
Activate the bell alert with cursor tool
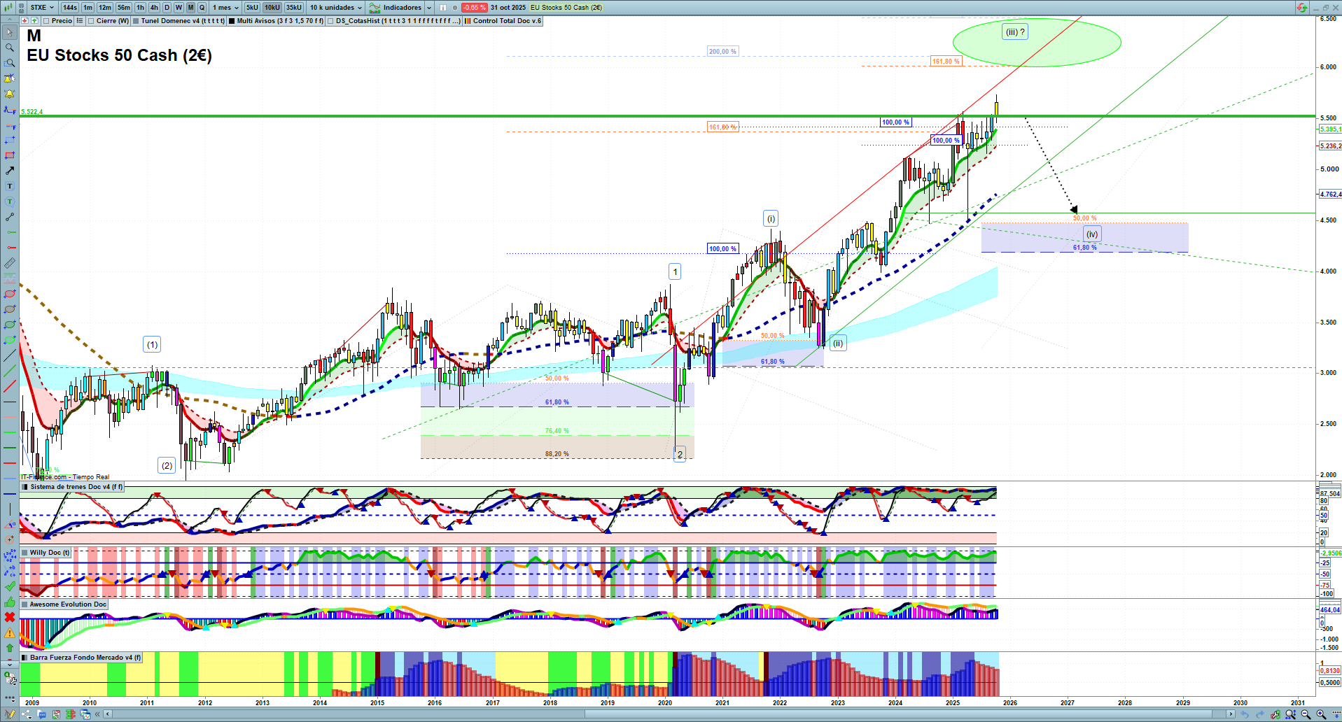click(x=10, y=78)
